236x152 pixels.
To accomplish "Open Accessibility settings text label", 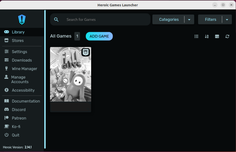I will pyautogui.click(x=23, y=90).
